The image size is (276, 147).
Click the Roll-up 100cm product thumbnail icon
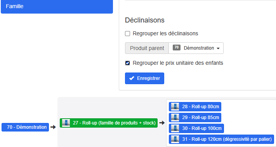[175, 128]
